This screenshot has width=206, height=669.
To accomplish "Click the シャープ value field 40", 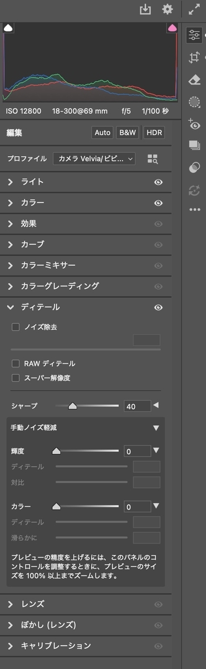I will click(138, 406).
